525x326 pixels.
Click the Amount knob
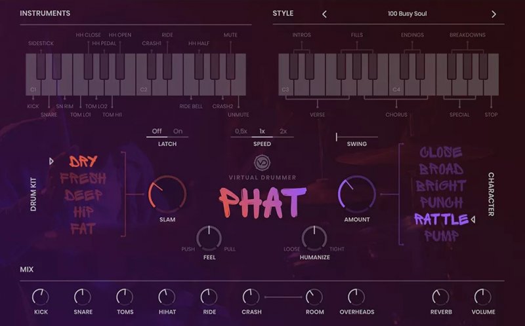(x=357, y=194)
